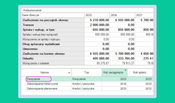Click the 2026 column header in summary

coord(122,15)
